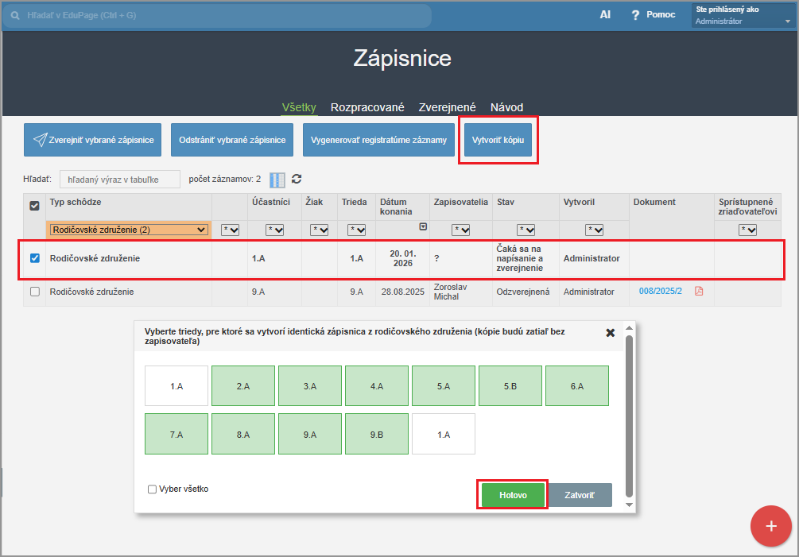Enable the Vyber všetko checkbox
799x557 pixels.
[152, 489]
